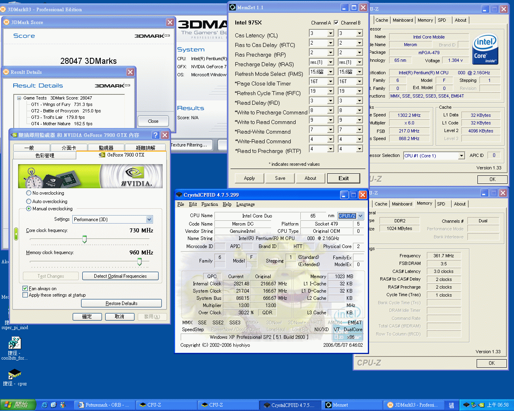The image size is (514, 411).
Task: Switch to Mainboard tab in lower CPU-Z
Action: (402, 204)
